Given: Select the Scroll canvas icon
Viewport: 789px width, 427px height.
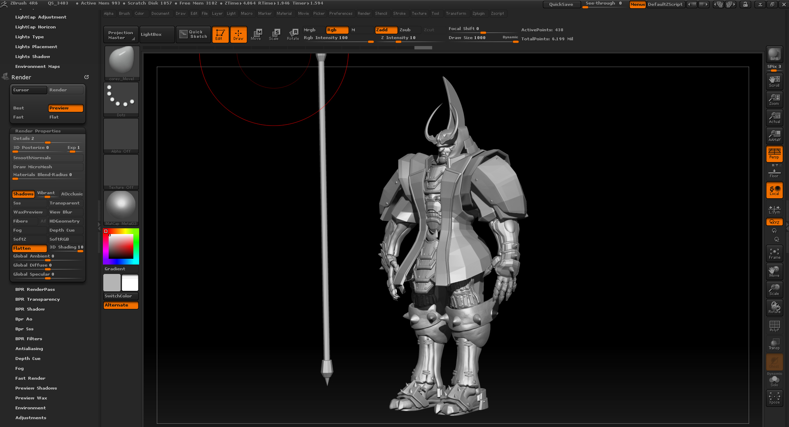Looking at the screenshot, I should tap(774, 81).
